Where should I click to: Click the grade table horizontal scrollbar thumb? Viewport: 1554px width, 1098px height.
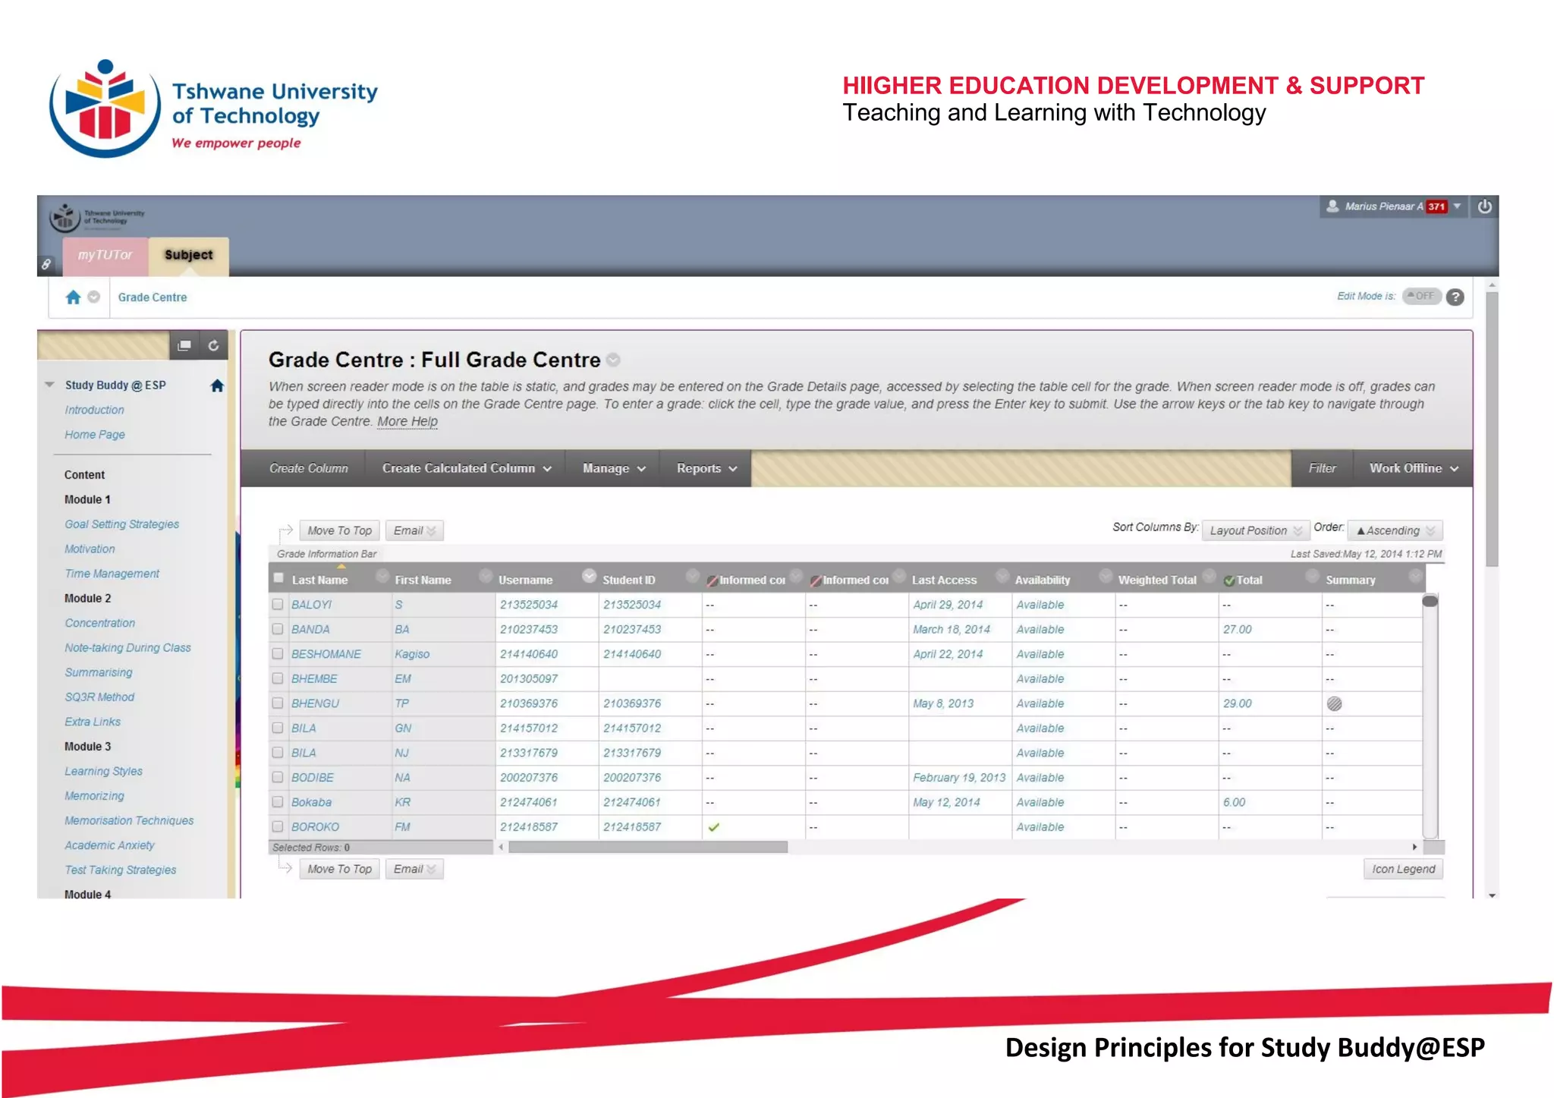(648, 847)
